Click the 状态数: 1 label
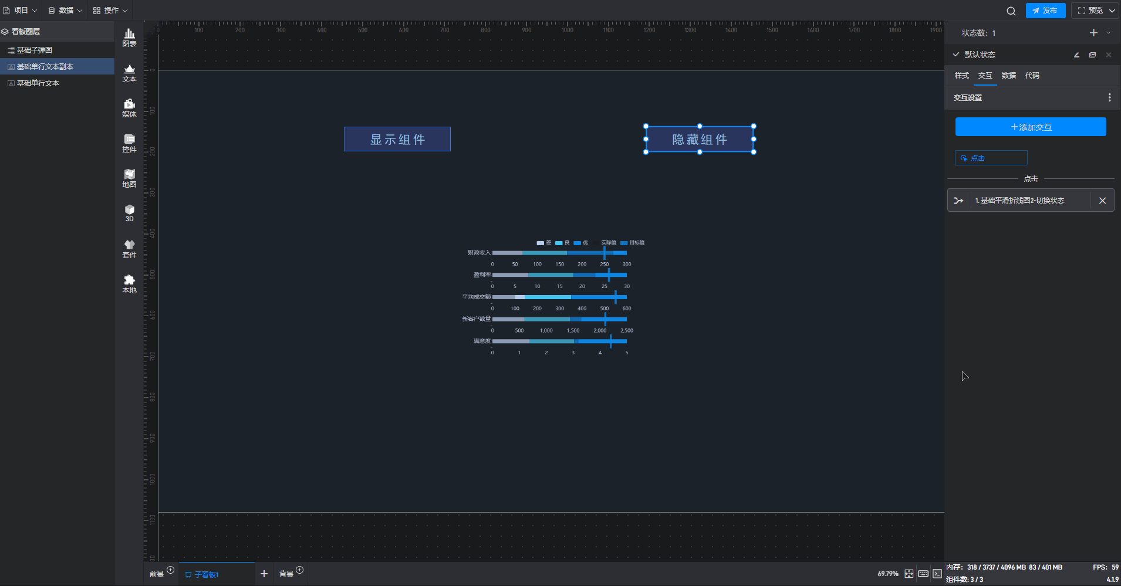Viewport: 1121px width, 586px height. coord(978,33)
